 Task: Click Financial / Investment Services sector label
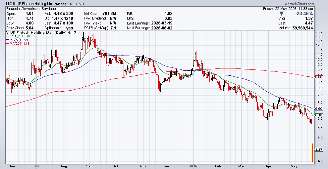tap(31, 9)
